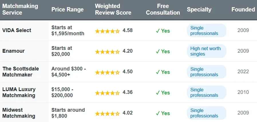The height and width of the screenshot is (122, 257).
Task: Sort by Weighted Review Score header
Action: pos(113,9)
